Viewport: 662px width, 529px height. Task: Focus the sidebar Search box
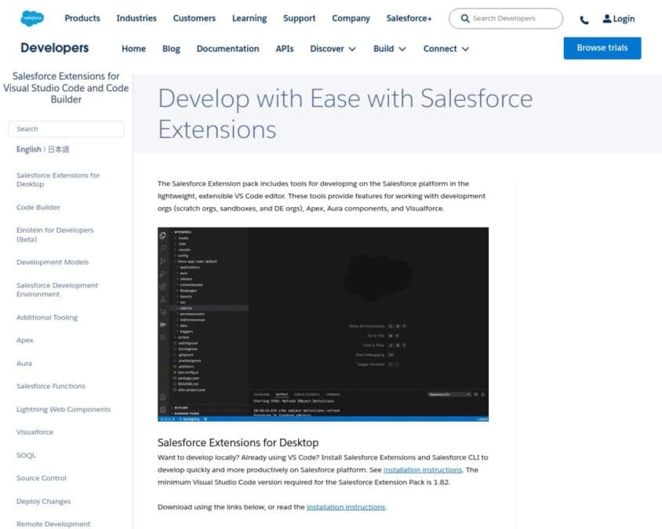coord(66,129)
